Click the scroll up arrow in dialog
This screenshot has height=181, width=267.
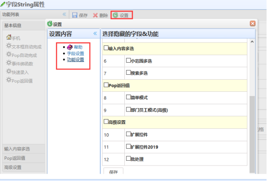(x=252, y=42)
